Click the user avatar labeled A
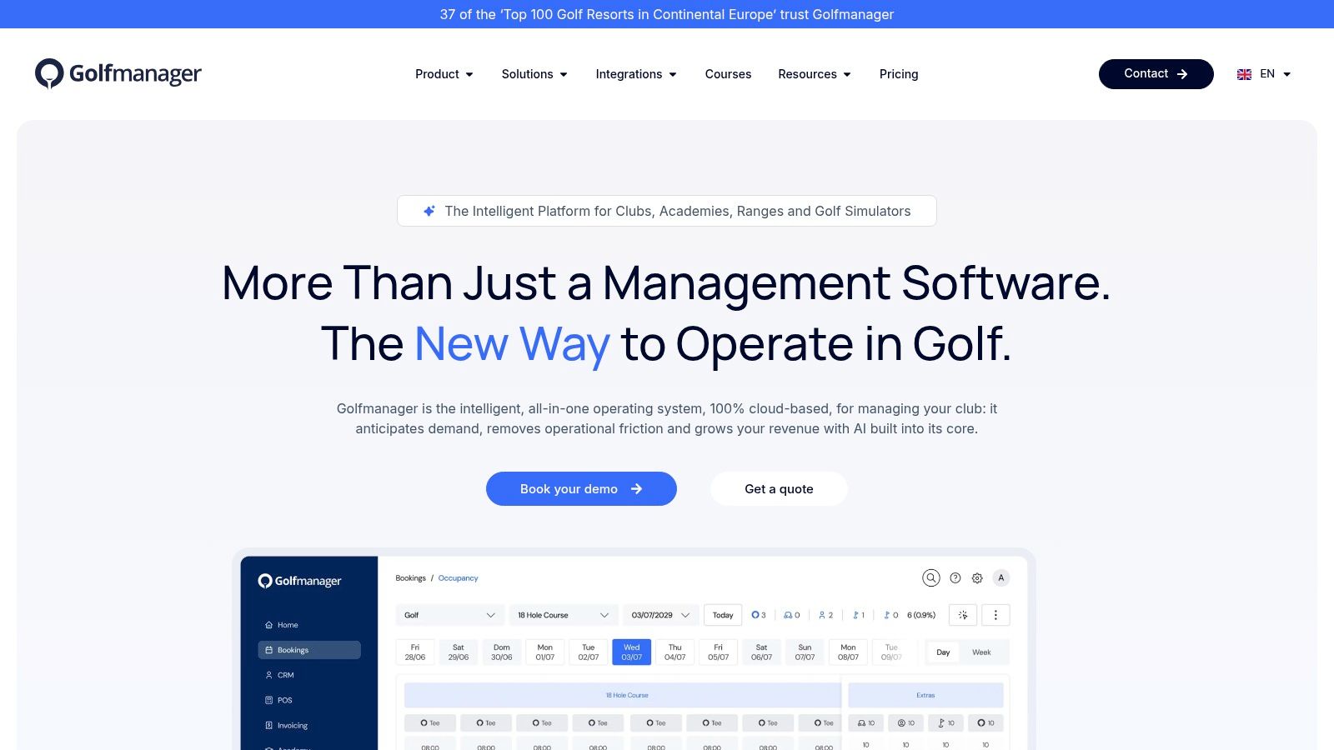The width and height of the screenshot is (1334, 750). tap(1001, 577)
